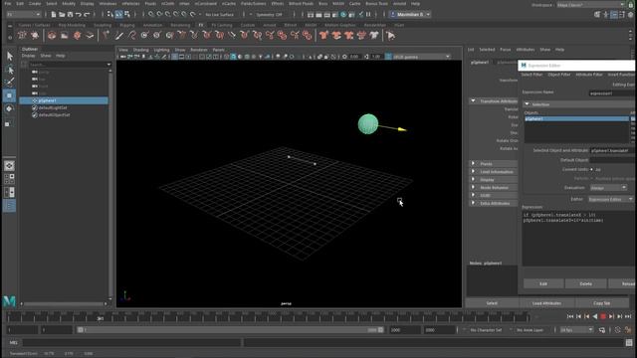The height and width of the screenshot is (358, 637).
Task: Click the first orange shirt nCloth shelf icon
Action: 323,36
